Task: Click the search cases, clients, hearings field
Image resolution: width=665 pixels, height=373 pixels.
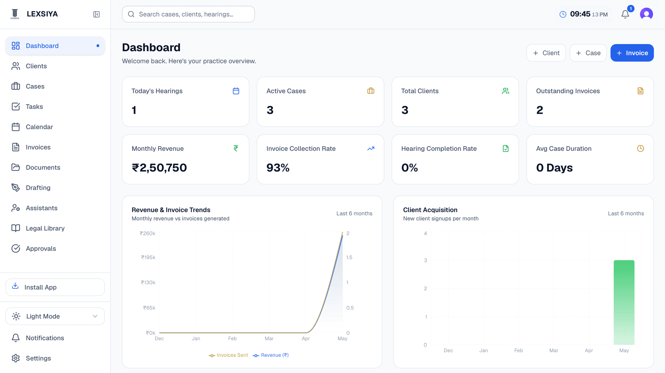Action: [188, 14]
